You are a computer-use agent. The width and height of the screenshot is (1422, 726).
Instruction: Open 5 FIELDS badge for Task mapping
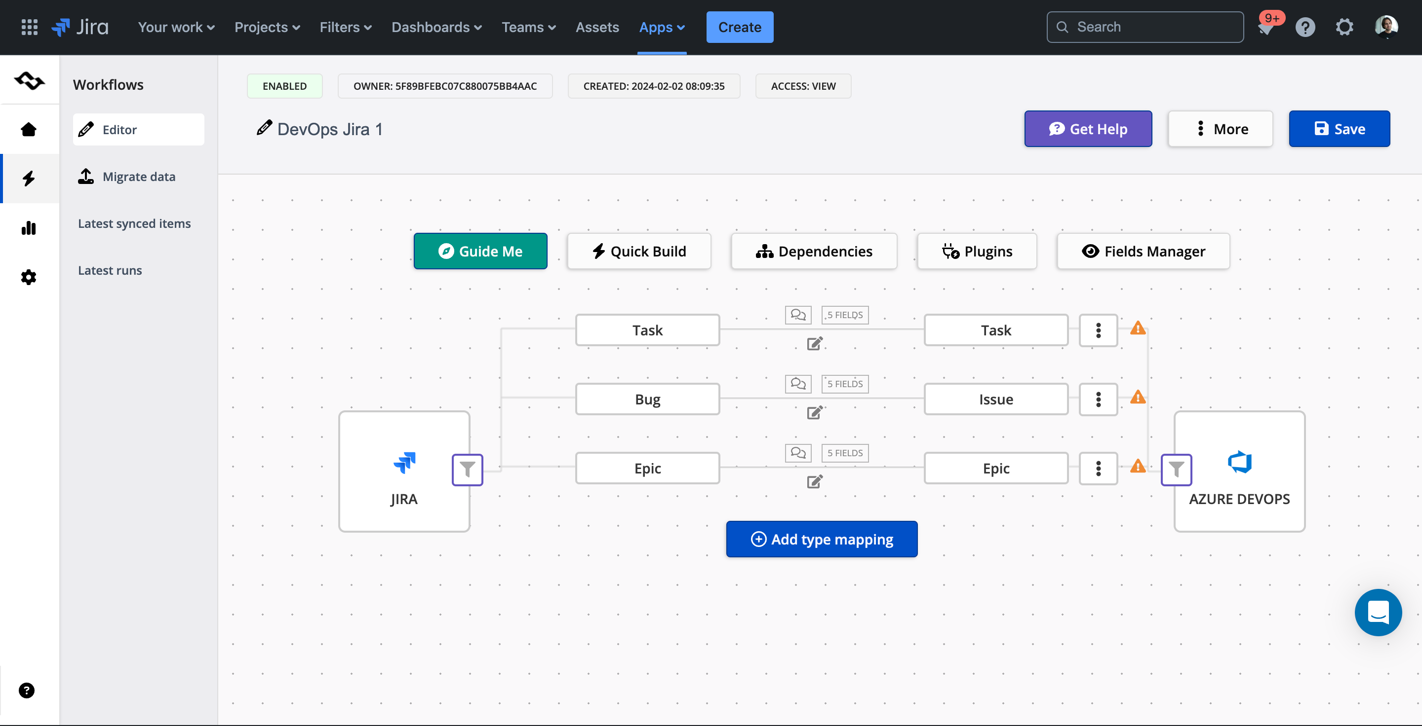tap(845, 315)
